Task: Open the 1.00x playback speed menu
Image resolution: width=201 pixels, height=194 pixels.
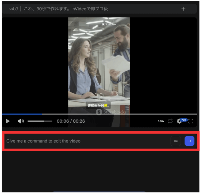Action: (x=161, y=121)
